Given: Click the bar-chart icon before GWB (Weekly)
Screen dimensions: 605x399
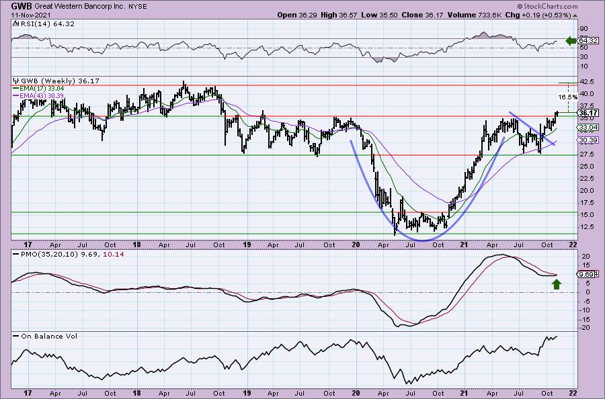Looking at the screenshot, I should [x=16, y=81].
